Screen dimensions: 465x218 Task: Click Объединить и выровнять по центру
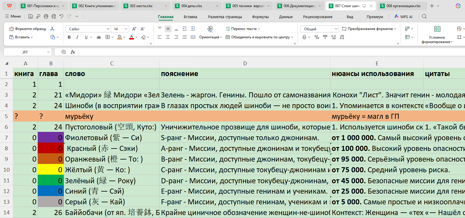tap(259, 37)
